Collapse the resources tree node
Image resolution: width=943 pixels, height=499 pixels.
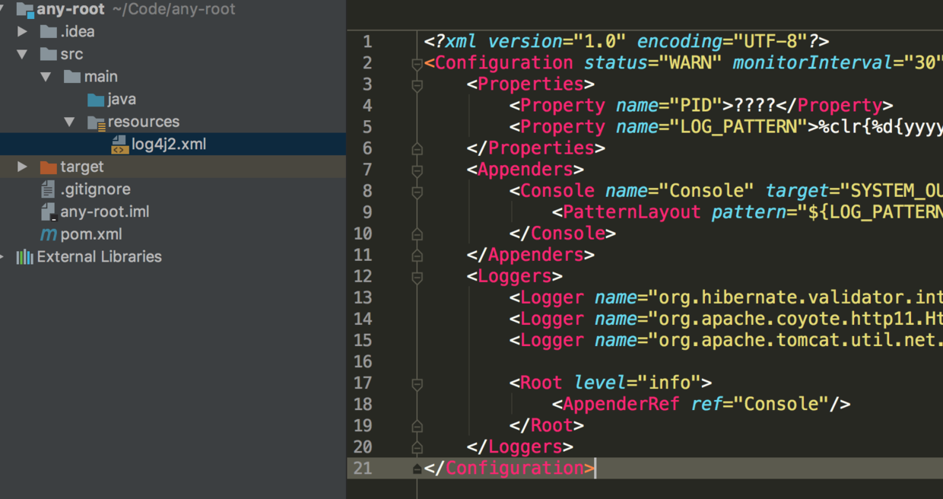(69, 122)
